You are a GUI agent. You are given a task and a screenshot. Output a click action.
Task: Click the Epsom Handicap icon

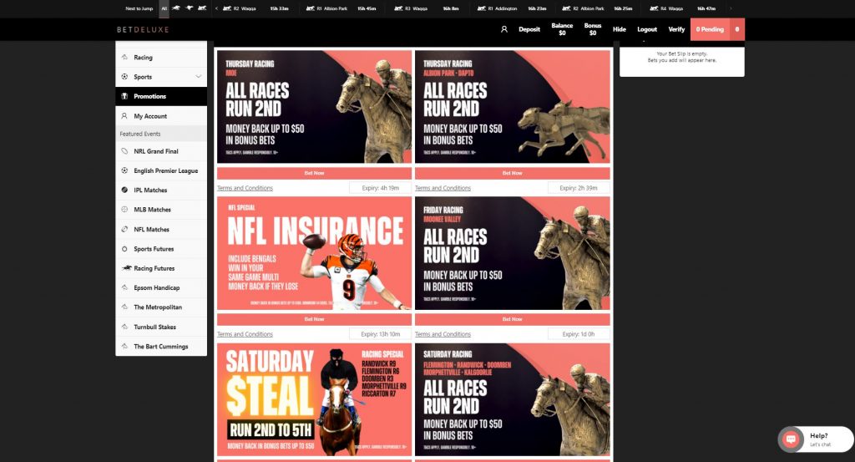coord(124,287)
